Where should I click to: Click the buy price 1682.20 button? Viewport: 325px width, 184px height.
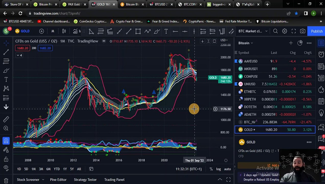[45, 48]
